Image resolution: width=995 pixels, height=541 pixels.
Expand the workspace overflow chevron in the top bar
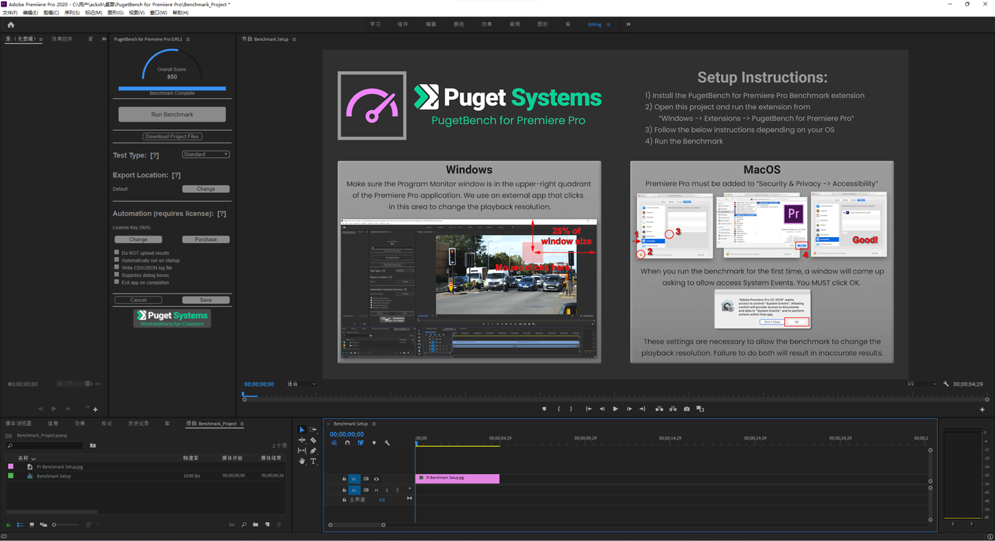pyautogui.click(x=628, y=24)
